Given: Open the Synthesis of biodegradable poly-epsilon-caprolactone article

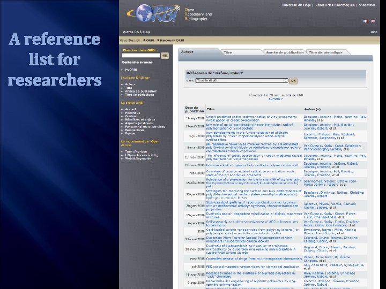Looking at the screenshot, I should point(250,249).
